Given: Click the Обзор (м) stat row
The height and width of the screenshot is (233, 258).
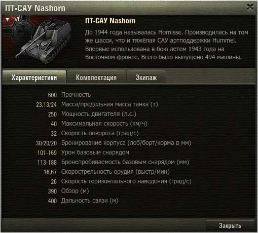Looking at the screenshot, I should [x=68, y=191].
